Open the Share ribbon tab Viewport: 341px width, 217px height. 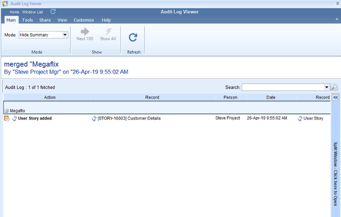point(45,20)
